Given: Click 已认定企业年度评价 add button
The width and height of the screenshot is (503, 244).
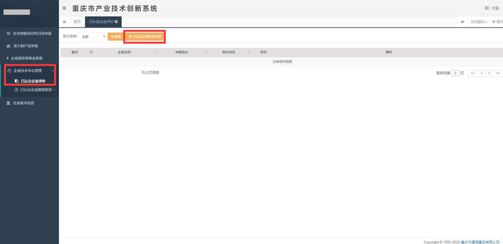Looking at the screenshot, I should tap(145, 37).
